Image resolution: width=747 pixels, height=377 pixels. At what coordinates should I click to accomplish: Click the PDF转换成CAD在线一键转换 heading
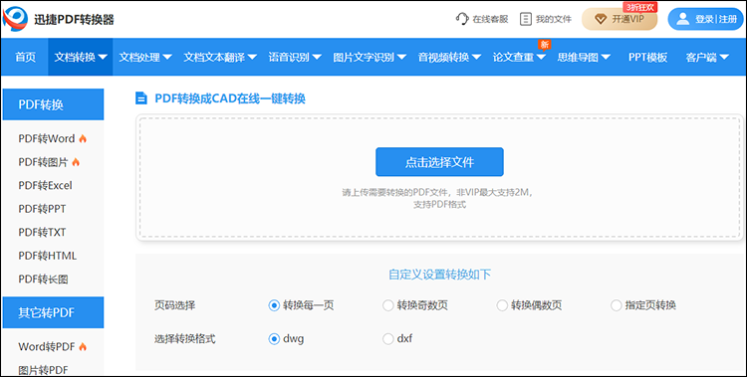click(230, 98)
